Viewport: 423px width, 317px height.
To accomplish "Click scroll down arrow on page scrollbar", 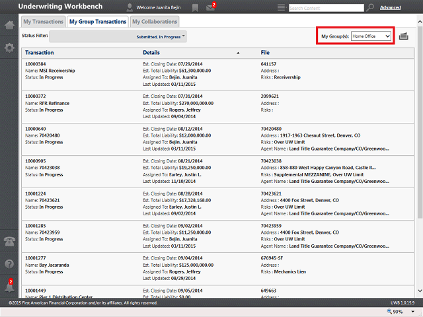I will 420,291.
